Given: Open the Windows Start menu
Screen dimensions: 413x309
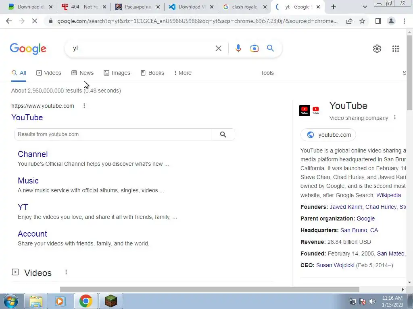Looking at the screenshot, I should pyautogui.click(x=10, y=301).
